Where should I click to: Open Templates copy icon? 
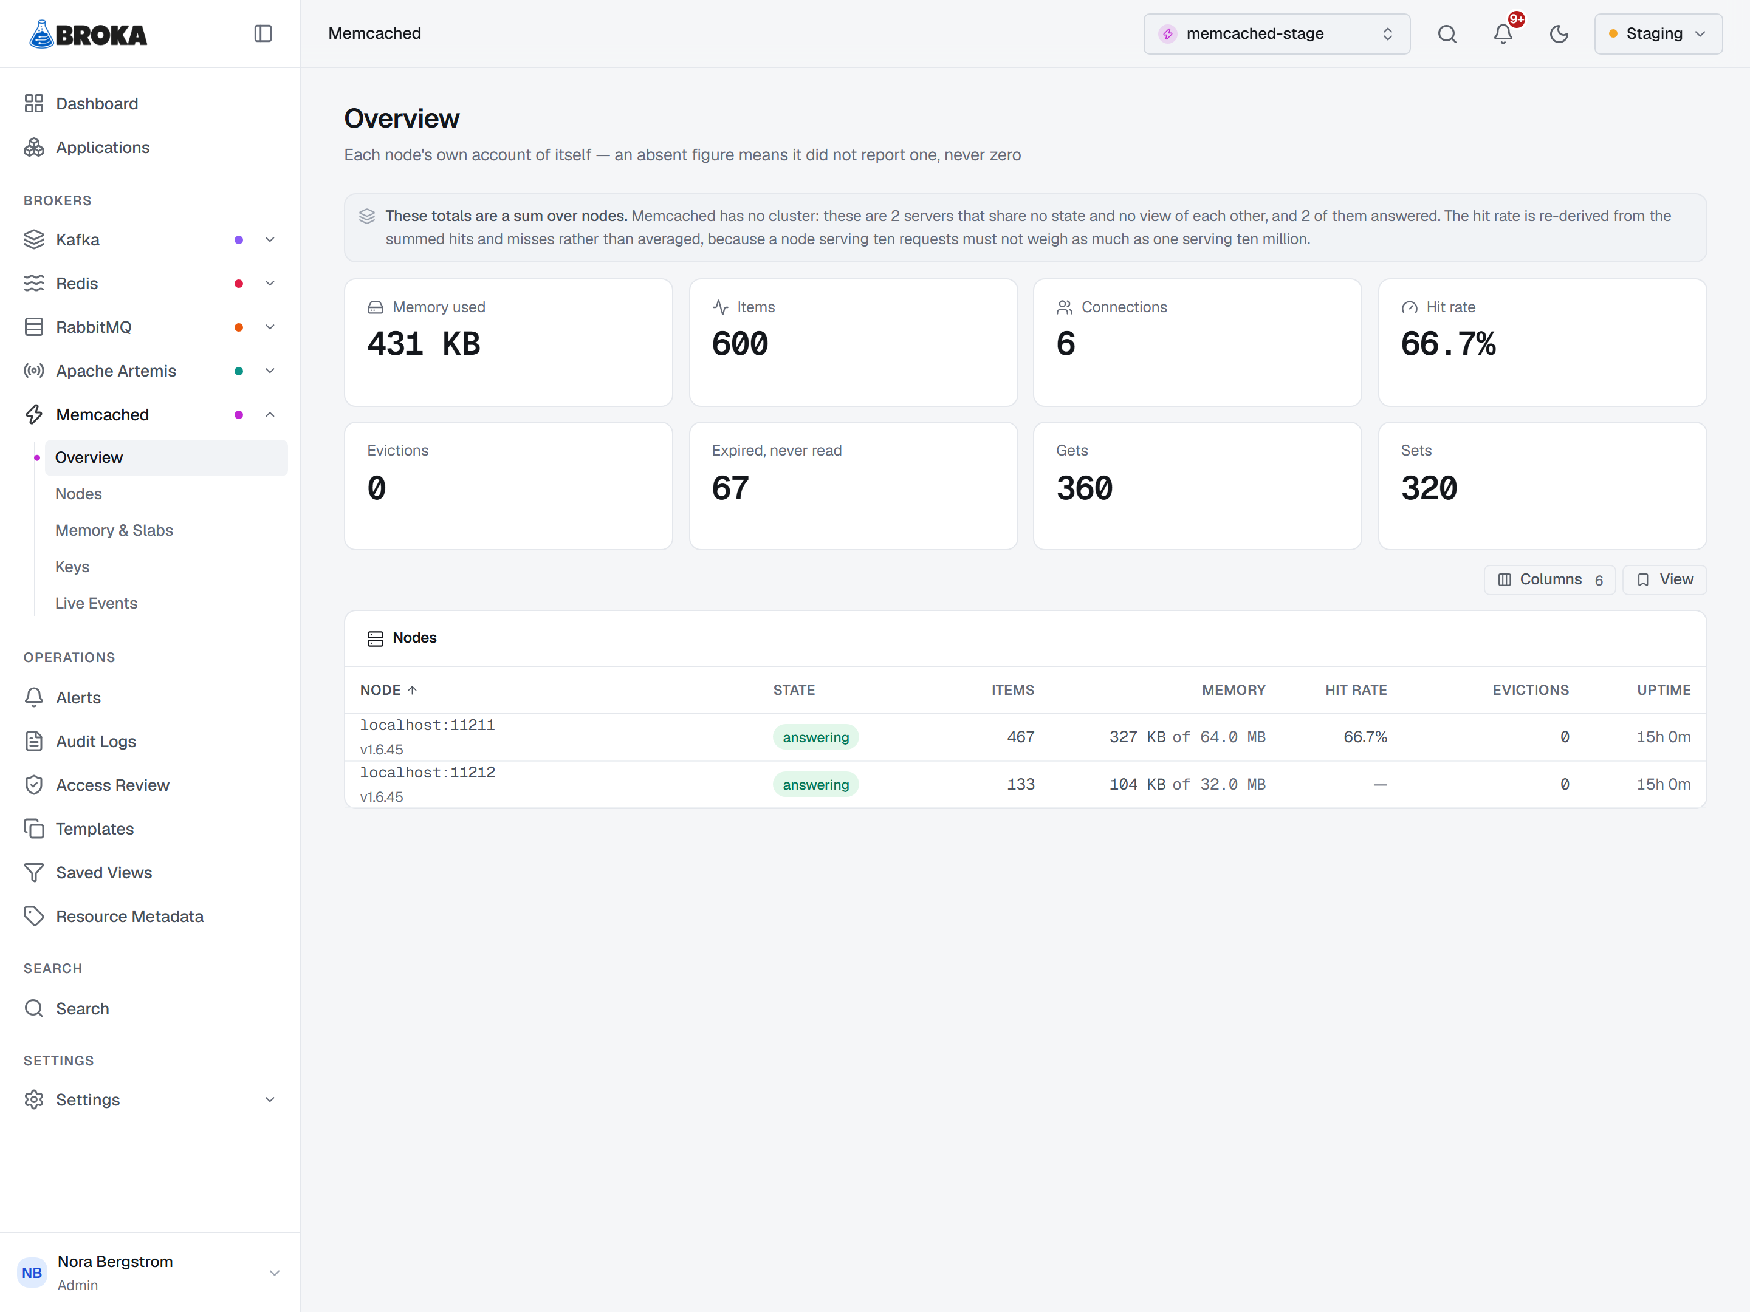point(34,829)
